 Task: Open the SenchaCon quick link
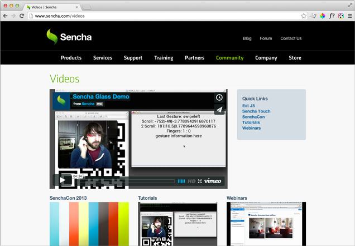[253, 117]
